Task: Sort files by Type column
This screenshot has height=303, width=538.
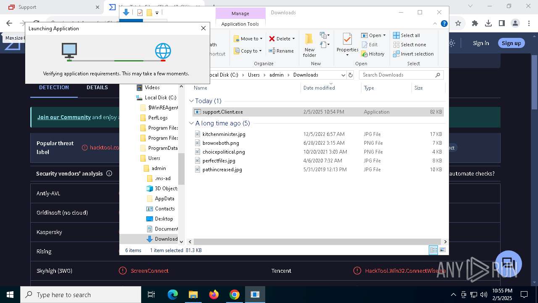Action: click(x=386, y=88)
